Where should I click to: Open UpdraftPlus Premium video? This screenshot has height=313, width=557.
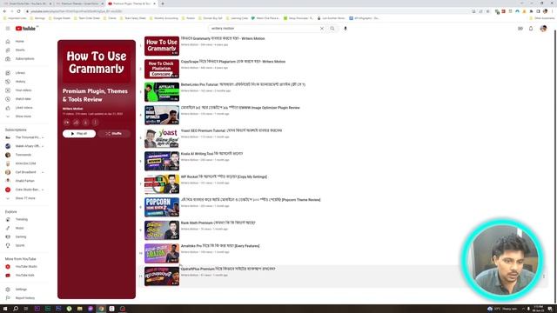point(228,269)
